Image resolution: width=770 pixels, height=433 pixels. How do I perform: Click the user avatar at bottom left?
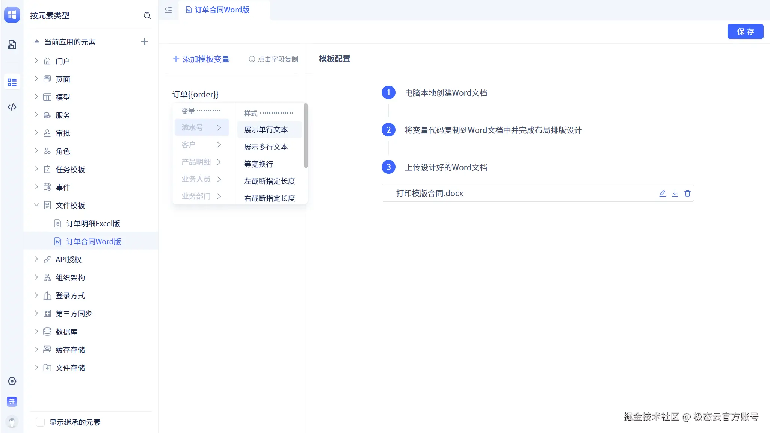[12, 422]
